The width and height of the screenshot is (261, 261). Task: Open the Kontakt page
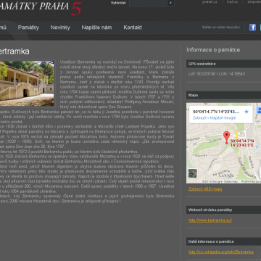(133, 28)
